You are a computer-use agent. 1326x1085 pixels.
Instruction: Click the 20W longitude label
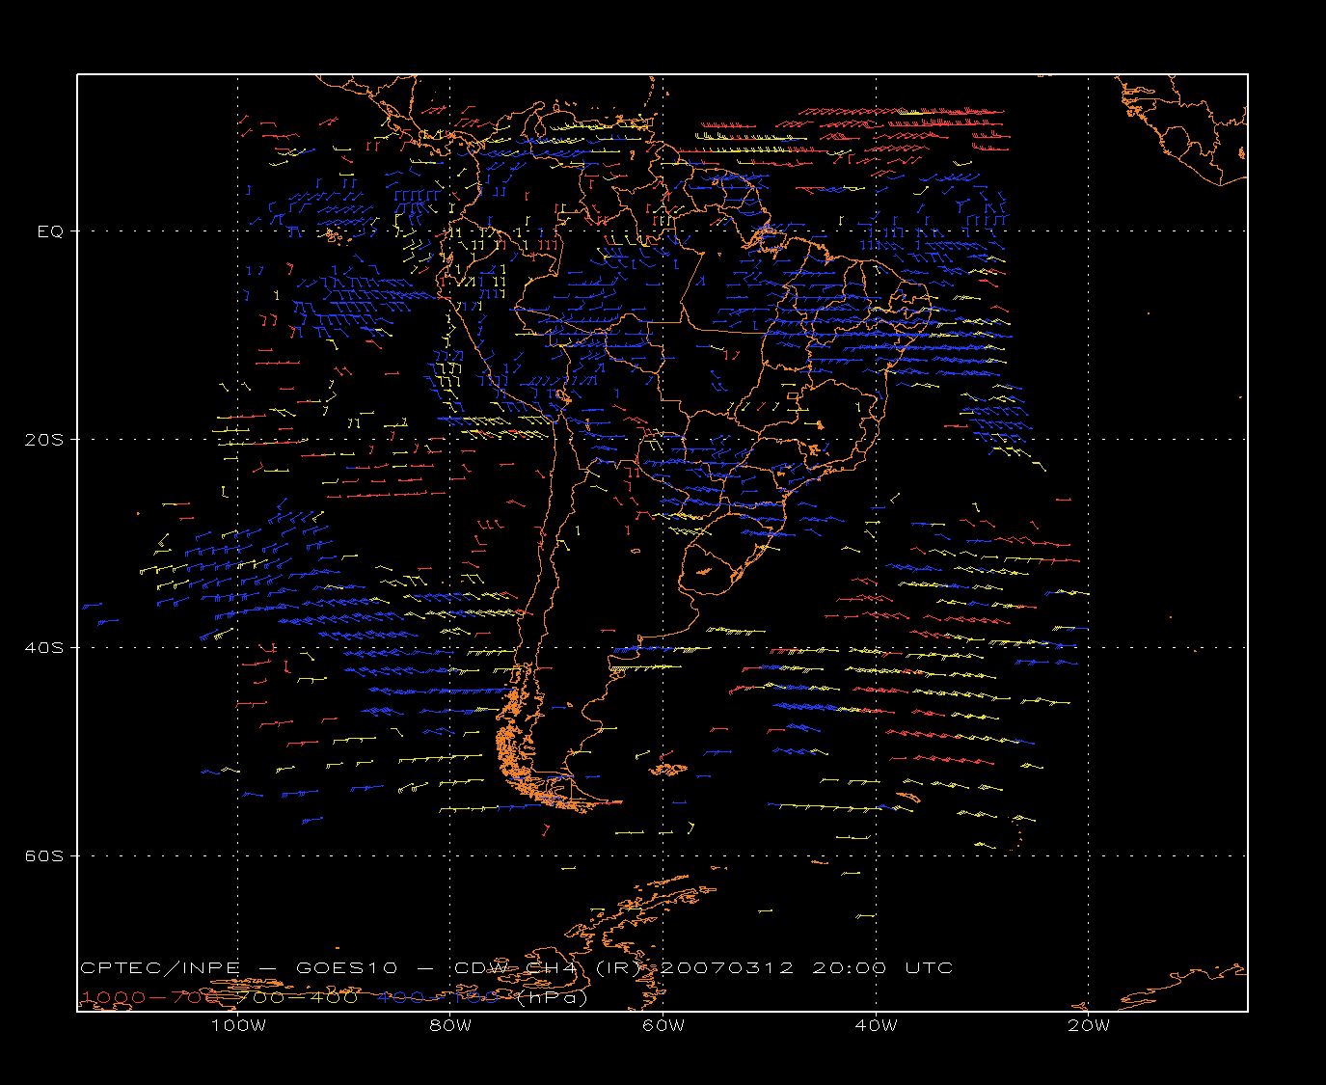click(x=1089, y=1025)
